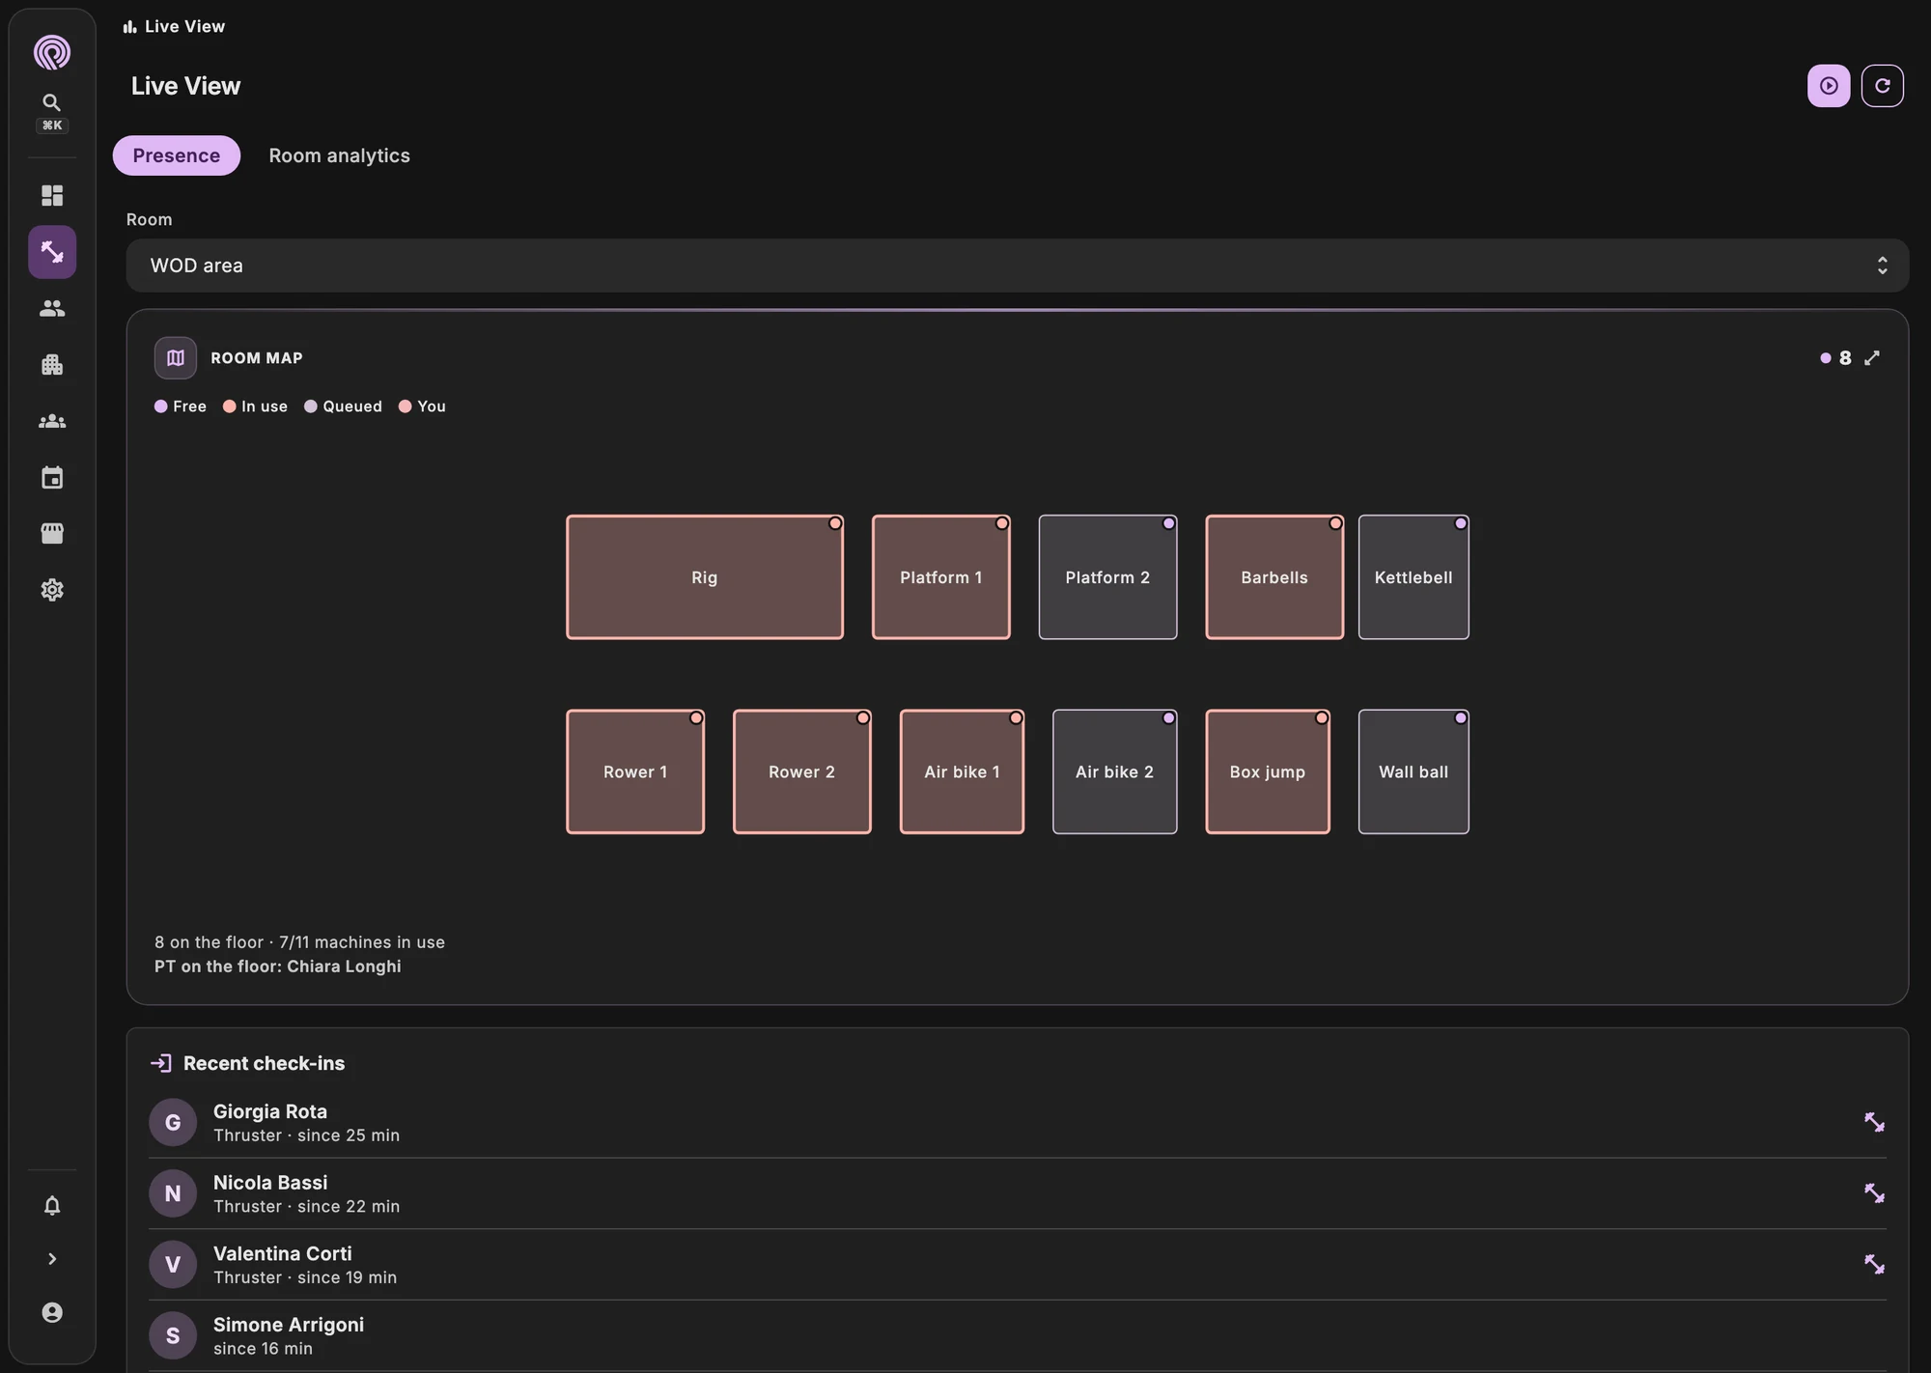1931x1373 pixels.
Task: Select the Wall ball station
Action: 1413,771
